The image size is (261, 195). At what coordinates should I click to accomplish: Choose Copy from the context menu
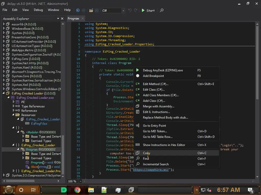(x=147, y=153)
